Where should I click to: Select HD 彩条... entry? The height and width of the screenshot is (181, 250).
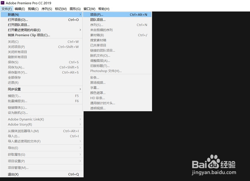117,98
